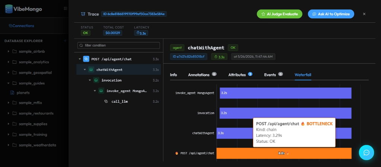
Task: Click Ask AI to Optimize button
Action: 331,14
